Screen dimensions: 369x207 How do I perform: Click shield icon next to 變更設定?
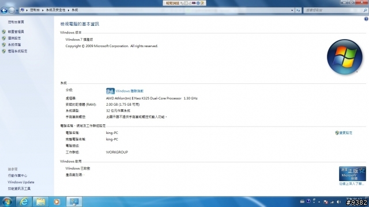coord(337,133)
